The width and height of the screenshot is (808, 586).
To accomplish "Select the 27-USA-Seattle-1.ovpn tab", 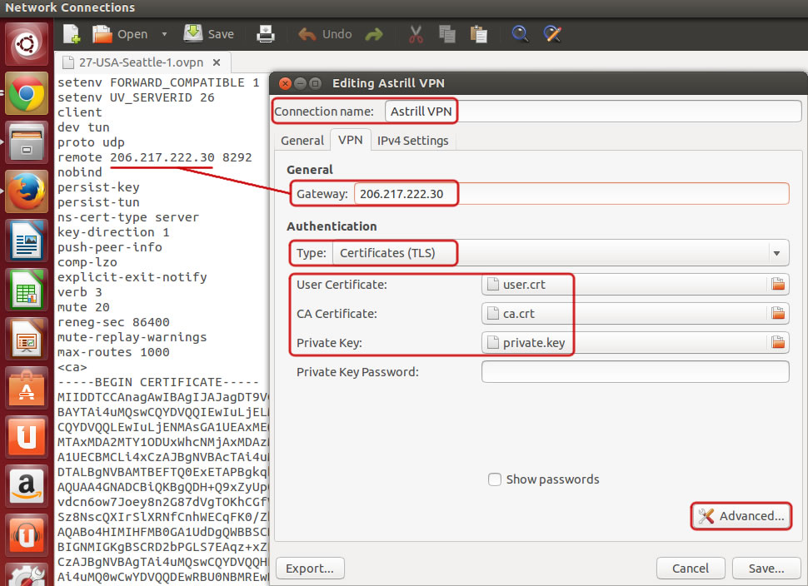I will [x=141, y=62].
